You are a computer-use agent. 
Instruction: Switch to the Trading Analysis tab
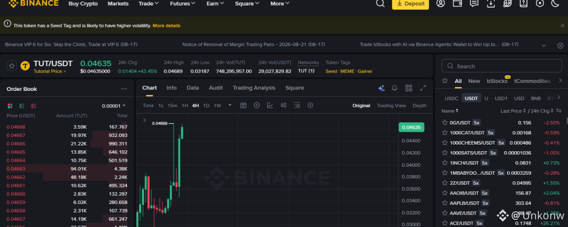[x=254, y=88]
